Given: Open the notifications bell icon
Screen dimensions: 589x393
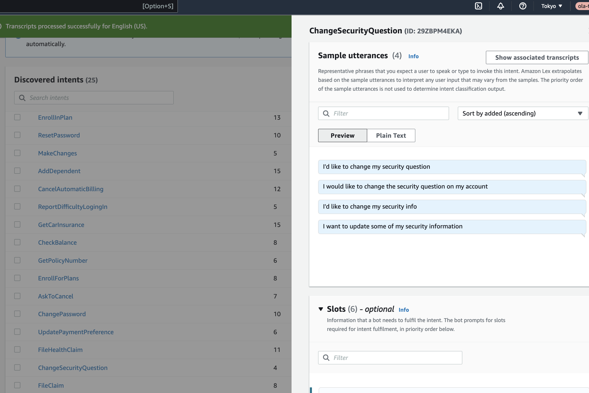Looking at the screenshot, I should pos(500,6).
